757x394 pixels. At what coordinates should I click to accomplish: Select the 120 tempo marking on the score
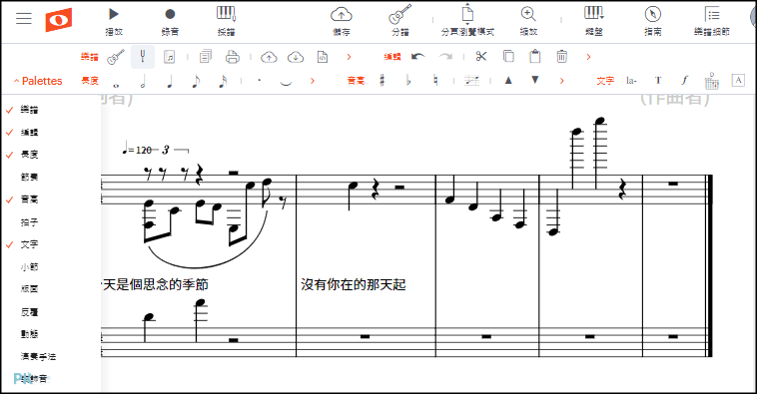point(138,149)
